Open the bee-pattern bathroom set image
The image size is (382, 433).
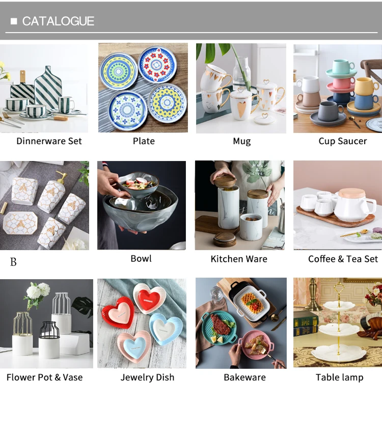(44, 205)
